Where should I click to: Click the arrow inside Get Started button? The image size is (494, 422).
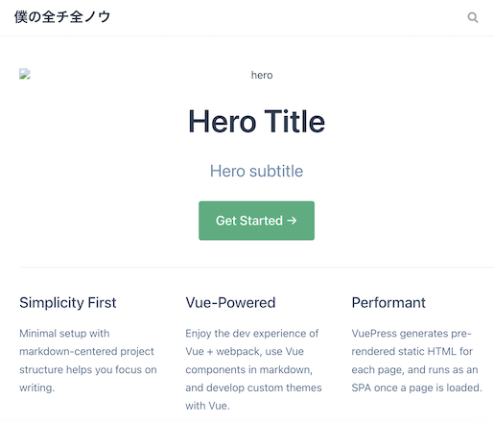[292, 221]
